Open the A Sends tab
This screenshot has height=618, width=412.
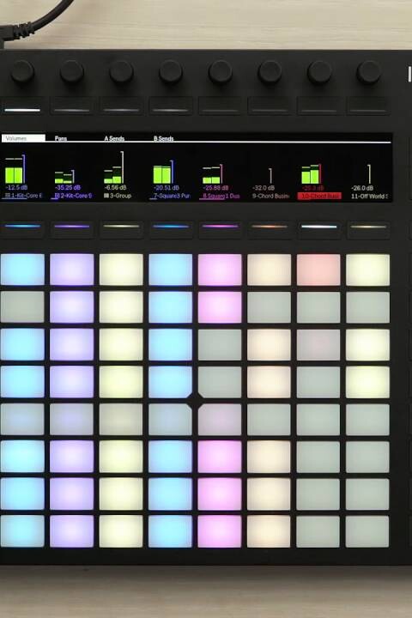[114, 138]
